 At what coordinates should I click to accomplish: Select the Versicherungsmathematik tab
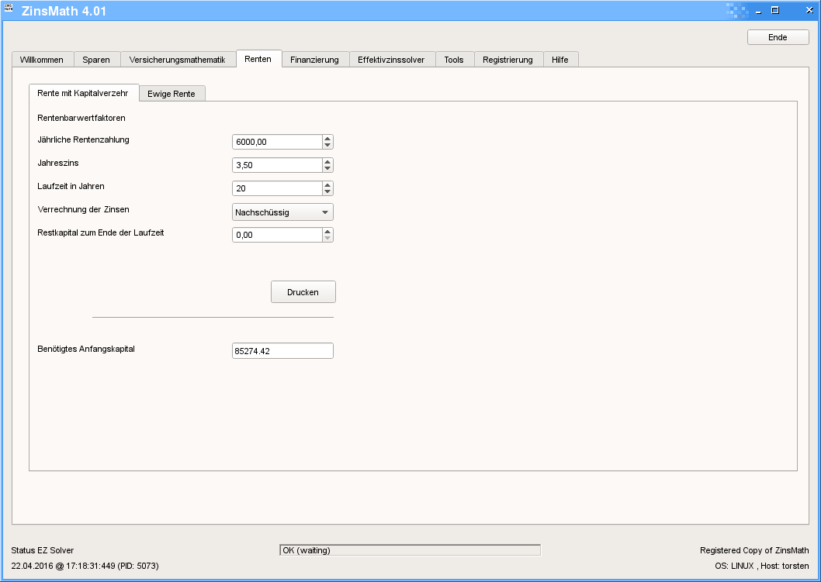[177, 60]
